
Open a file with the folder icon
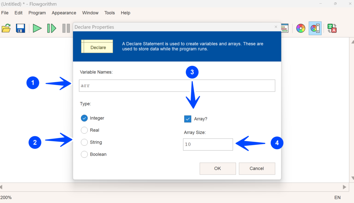6,28
